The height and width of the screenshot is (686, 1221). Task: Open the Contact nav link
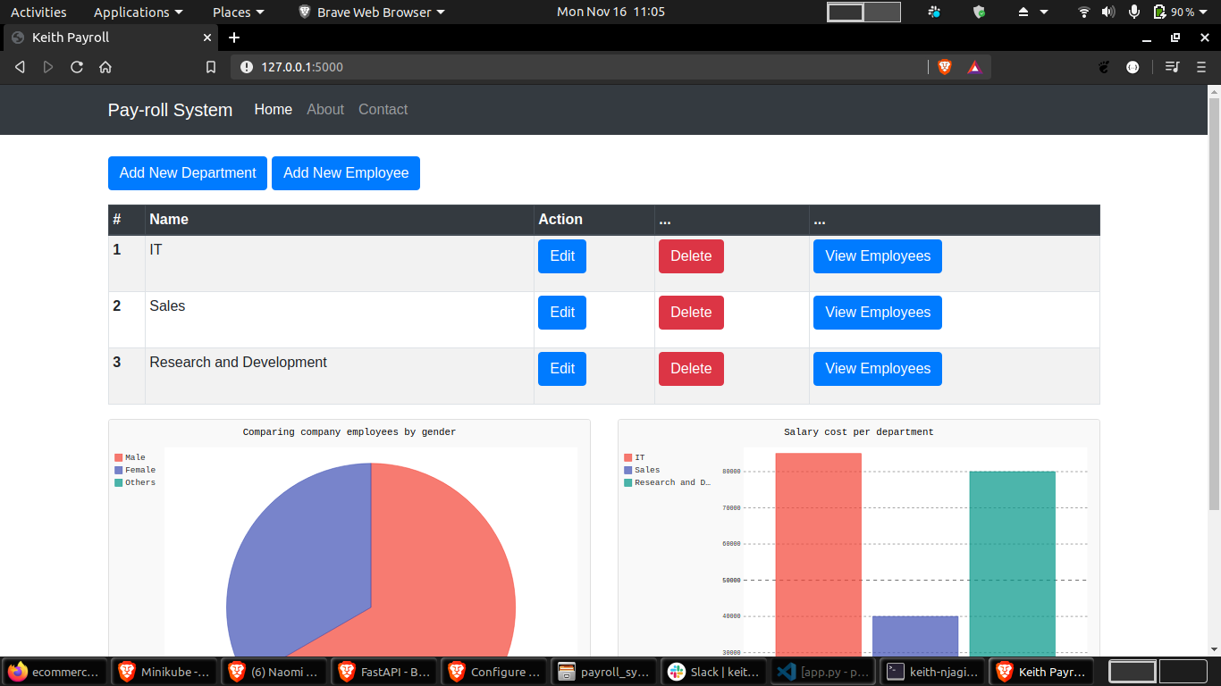pyautogui.click(x=383, y=109)
